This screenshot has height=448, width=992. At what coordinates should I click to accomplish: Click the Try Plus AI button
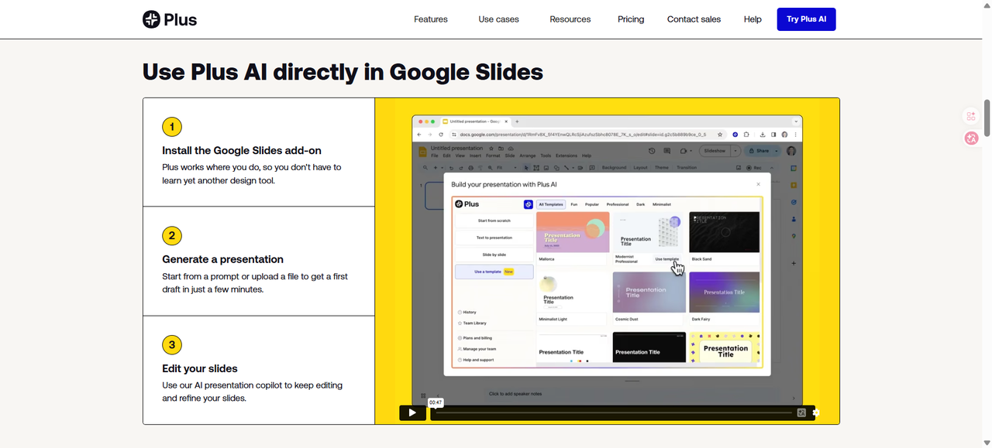pos(806,19)
